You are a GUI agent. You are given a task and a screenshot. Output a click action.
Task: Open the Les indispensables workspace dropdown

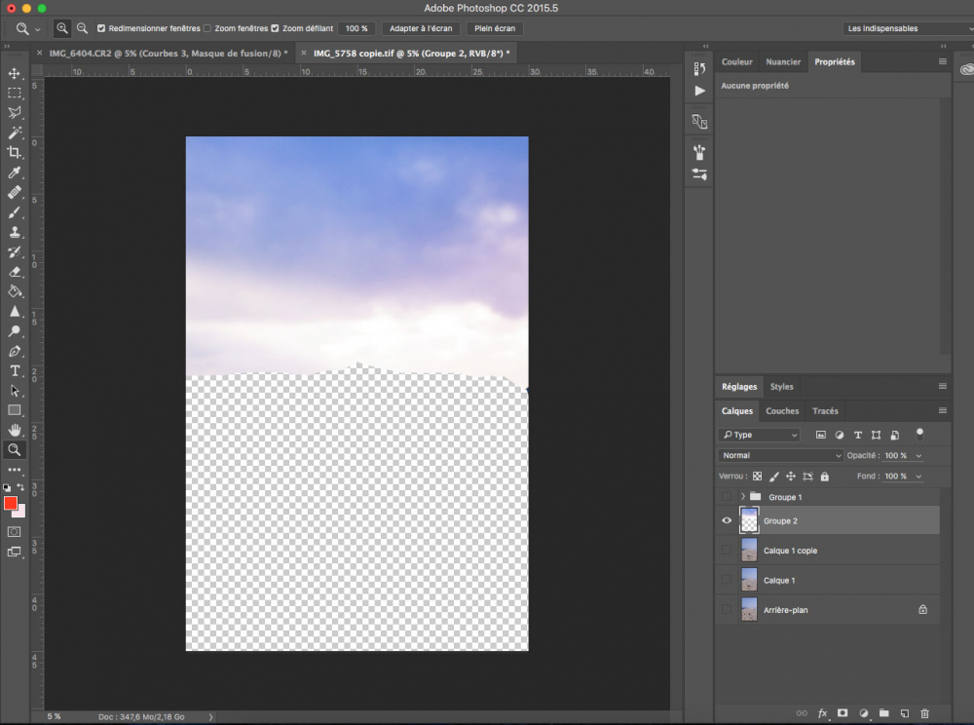[x=906, y=28]
